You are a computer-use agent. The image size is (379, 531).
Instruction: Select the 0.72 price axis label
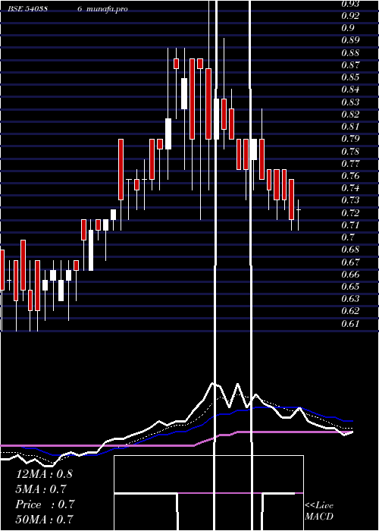350,212
